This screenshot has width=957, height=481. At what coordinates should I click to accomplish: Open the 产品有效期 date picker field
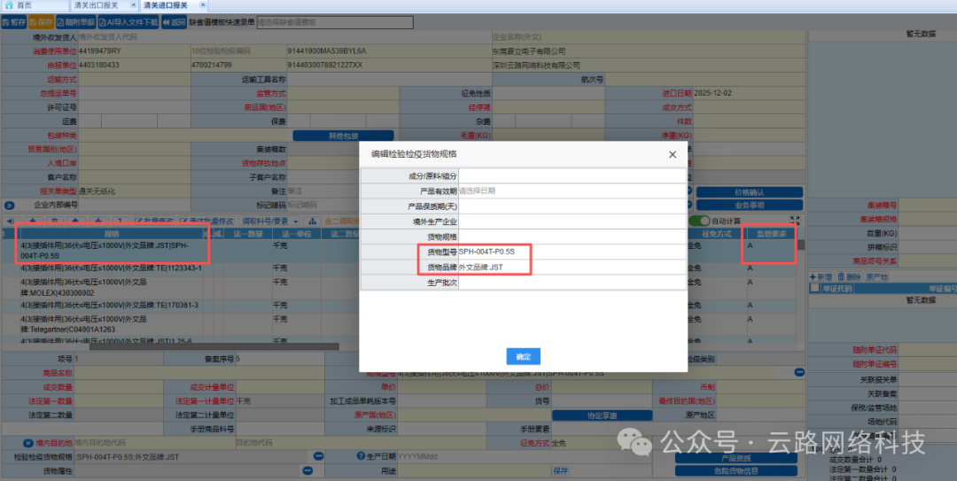click(572, 190)
